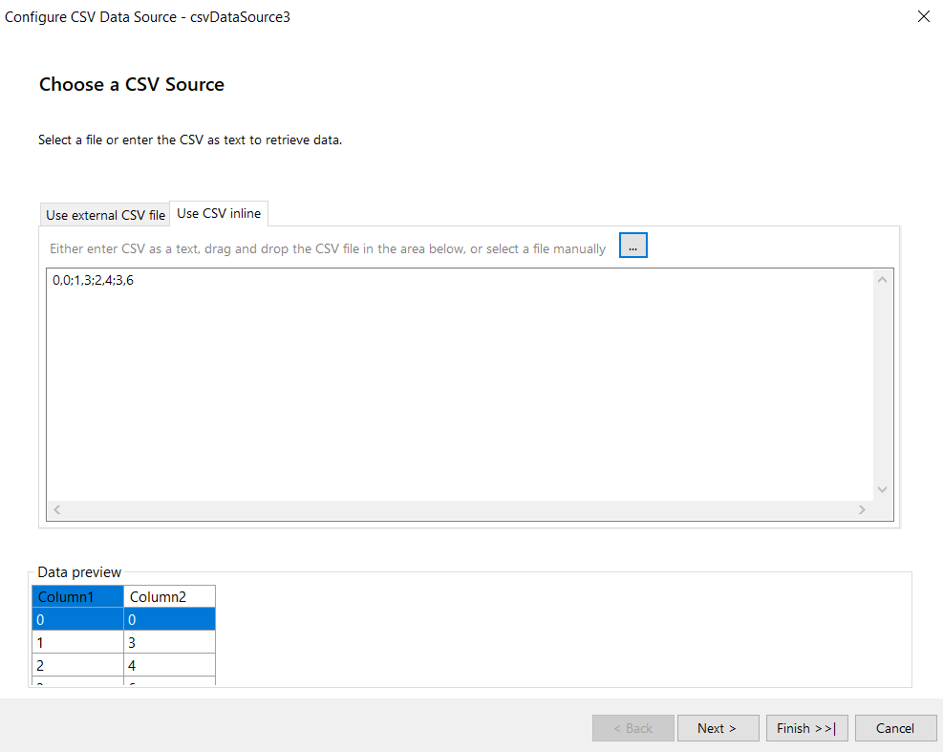Viewport: 943px width, 752px height.
Task: Cancel the CSV data source wizard
Action: (895, 728)
